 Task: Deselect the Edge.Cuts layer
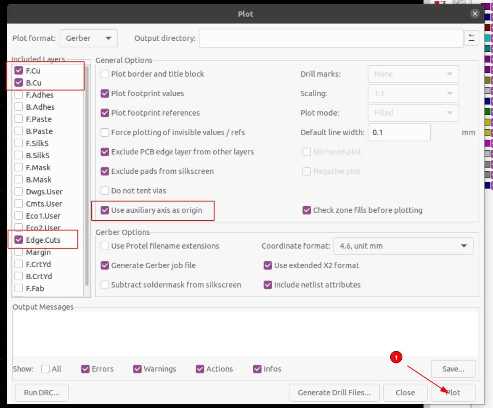pos(19,240)
